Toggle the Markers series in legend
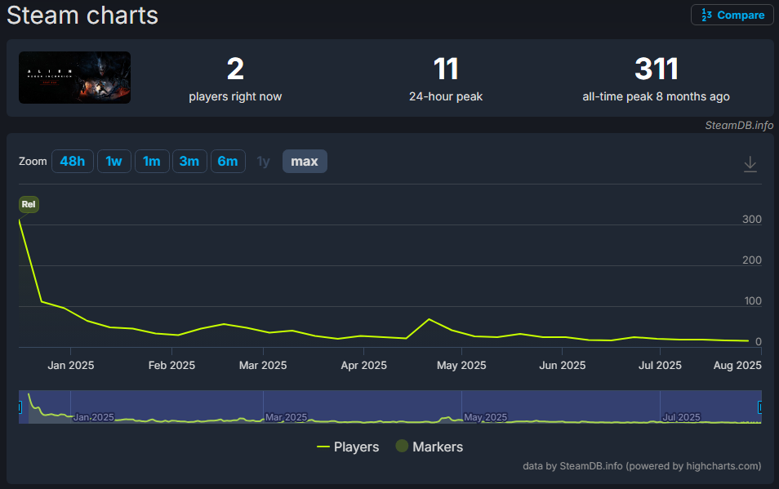Viewport: 779px width, 489px height. coord(429,447)
